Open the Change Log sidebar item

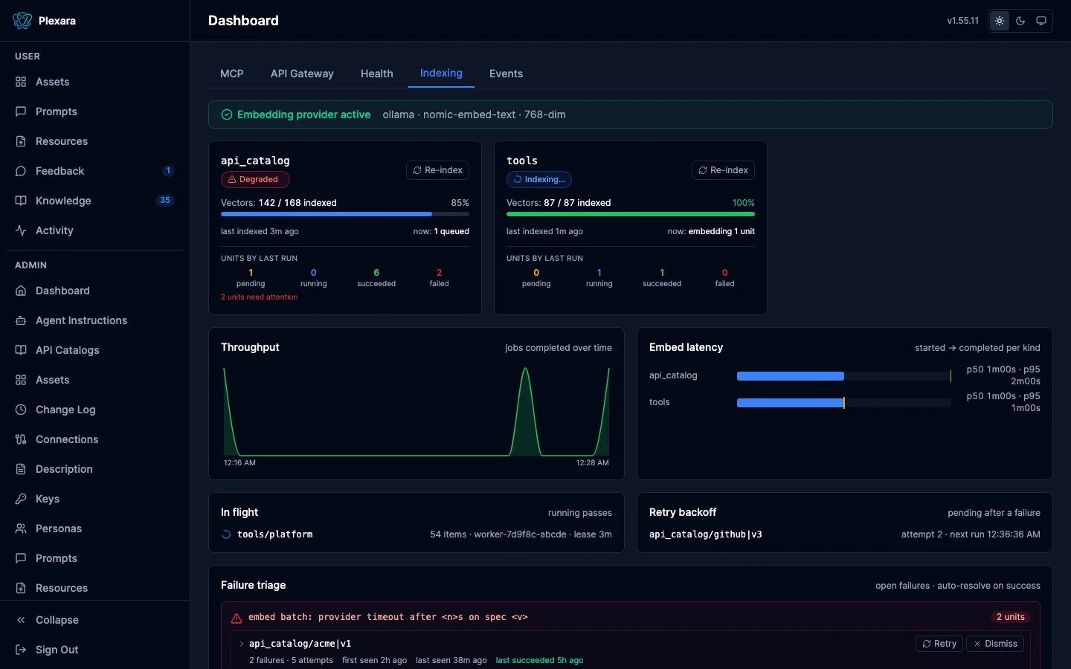pyautogui.click(x=94, y=410)
